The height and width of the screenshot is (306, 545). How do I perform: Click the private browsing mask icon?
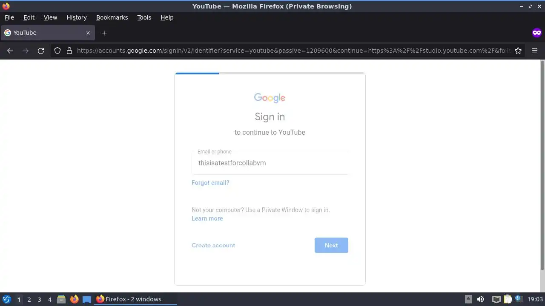click(536, 33)
